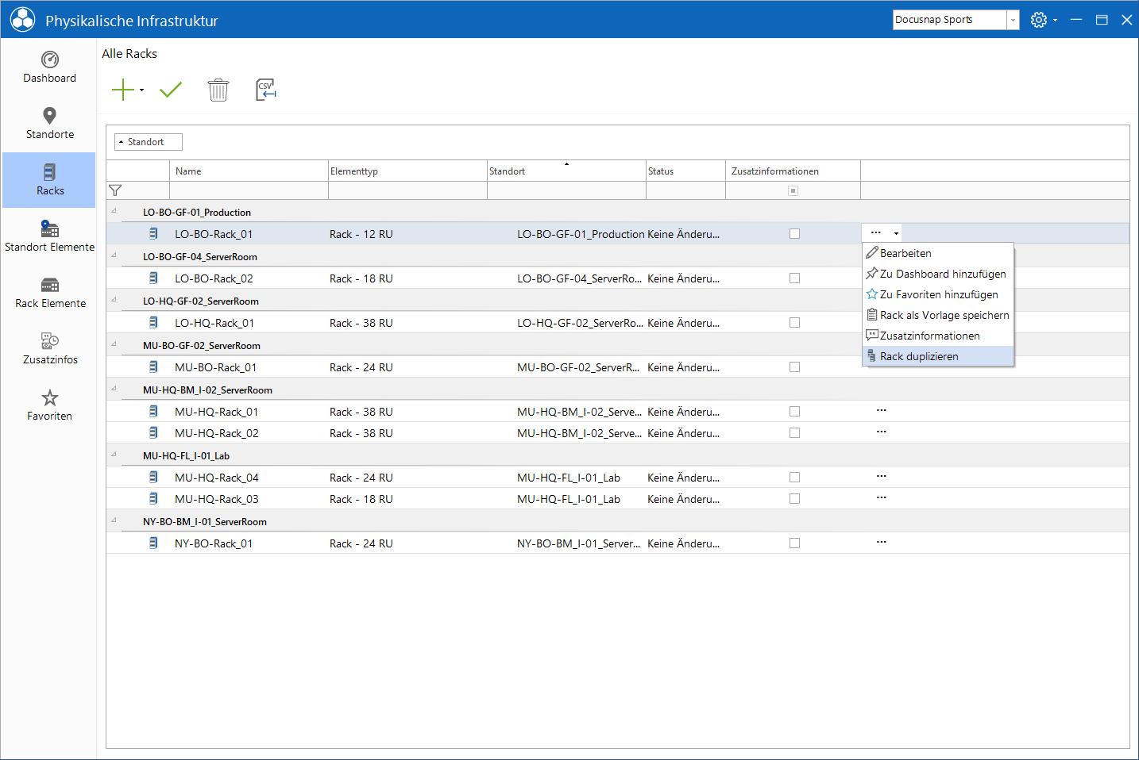Open Rack Elemente sidebar section

coord(49,293)
